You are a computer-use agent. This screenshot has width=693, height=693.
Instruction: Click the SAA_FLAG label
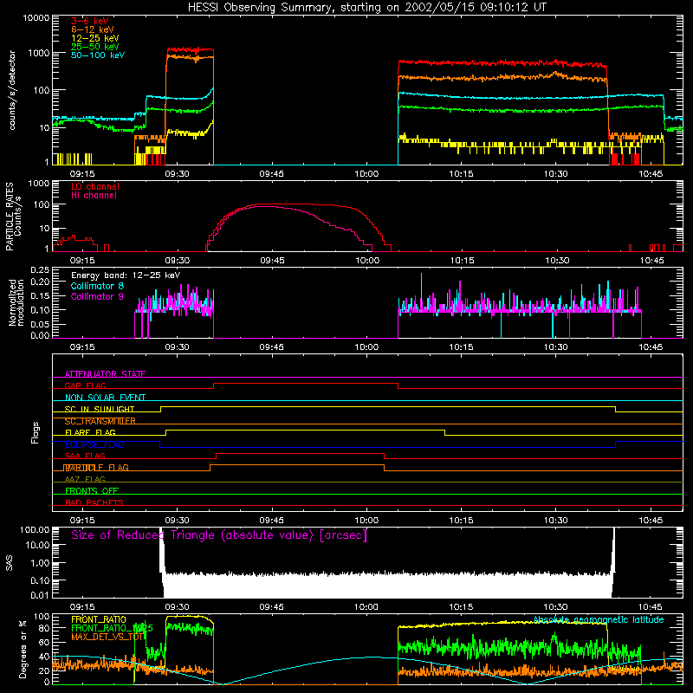(85, 456)
